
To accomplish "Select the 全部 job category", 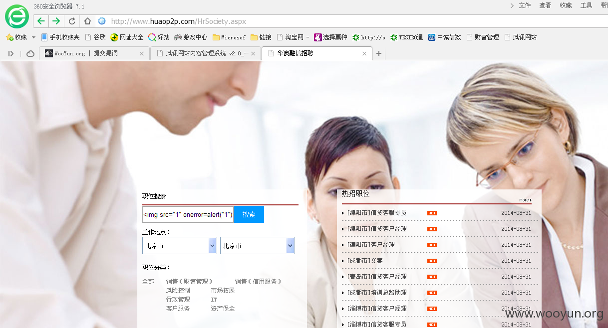I will pyautogui.click(x=148, y=282).
